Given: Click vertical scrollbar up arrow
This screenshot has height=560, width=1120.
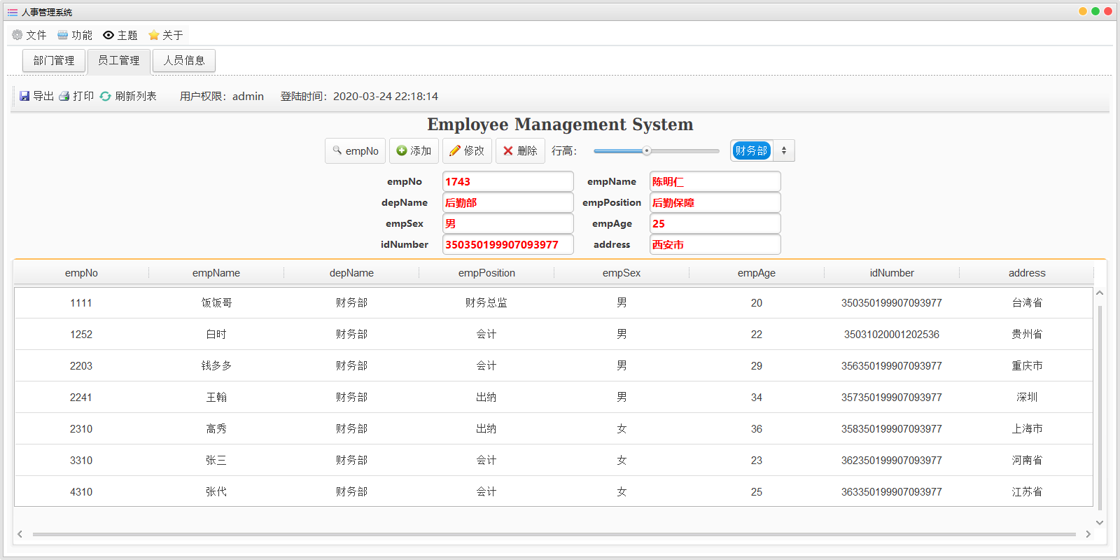Looking at the screenshot, I should pos(1100,293).
